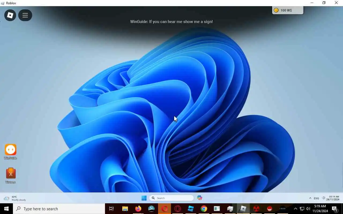
Task: Launch Google Chrome from the taskbar
Action: pos(204,209)
